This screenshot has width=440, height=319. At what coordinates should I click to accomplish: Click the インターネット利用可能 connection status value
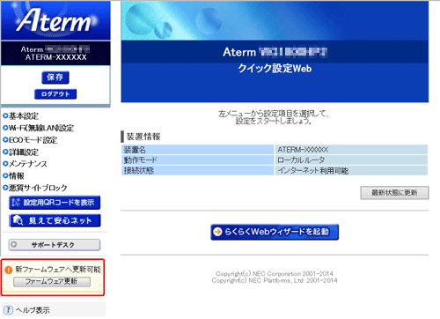tap(313, 171)
